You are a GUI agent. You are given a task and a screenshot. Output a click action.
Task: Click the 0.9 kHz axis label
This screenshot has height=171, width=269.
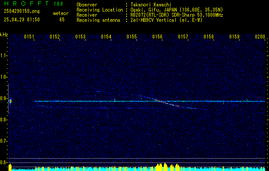pyautogui.click(x=4, y=98)
